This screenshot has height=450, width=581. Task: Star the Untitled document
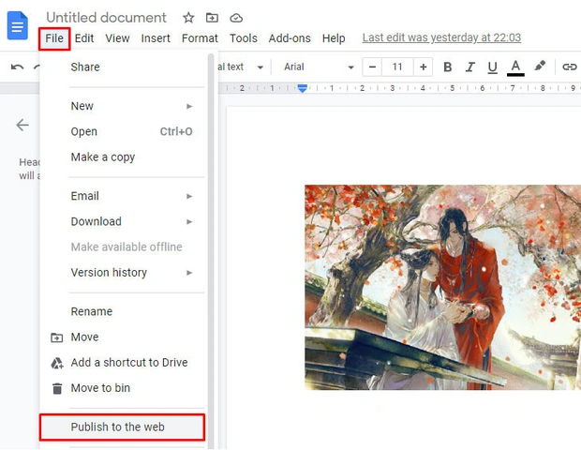pyautogui.click(x=188, y=18)
